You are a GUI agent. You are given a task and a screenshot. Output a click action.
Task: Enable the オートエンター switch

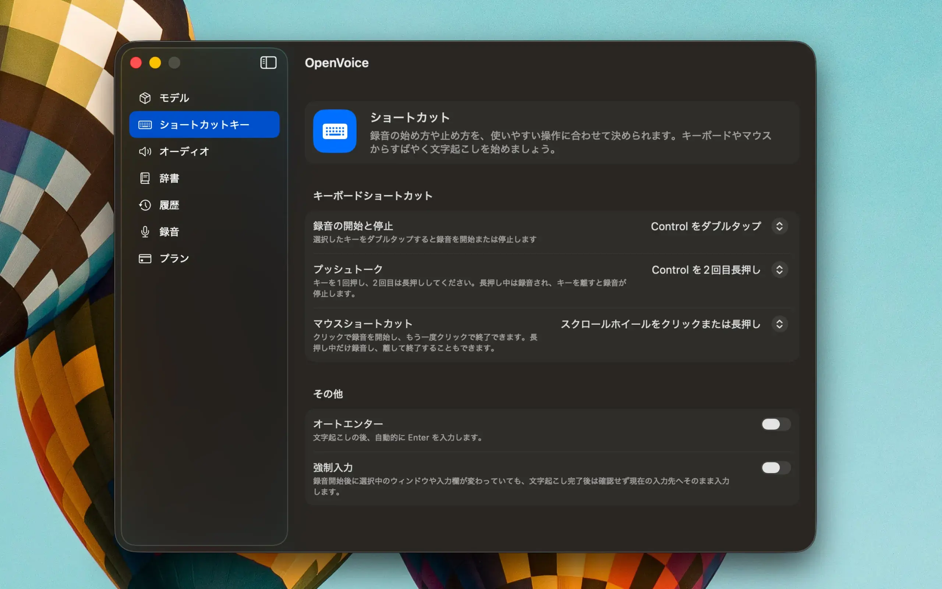pyautogui.click(x=775, y=424)
